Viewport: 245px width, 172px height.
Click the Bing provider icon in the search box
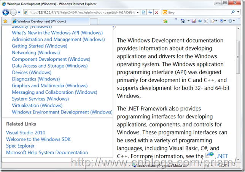point(165,12)
